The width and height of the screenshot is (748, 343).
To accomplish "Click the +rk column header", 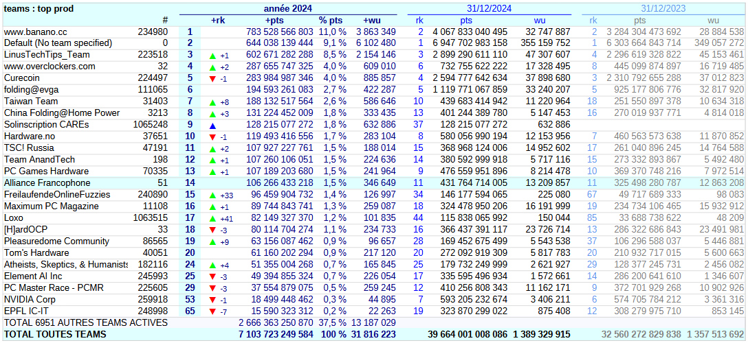I will (x=217, y=21).
